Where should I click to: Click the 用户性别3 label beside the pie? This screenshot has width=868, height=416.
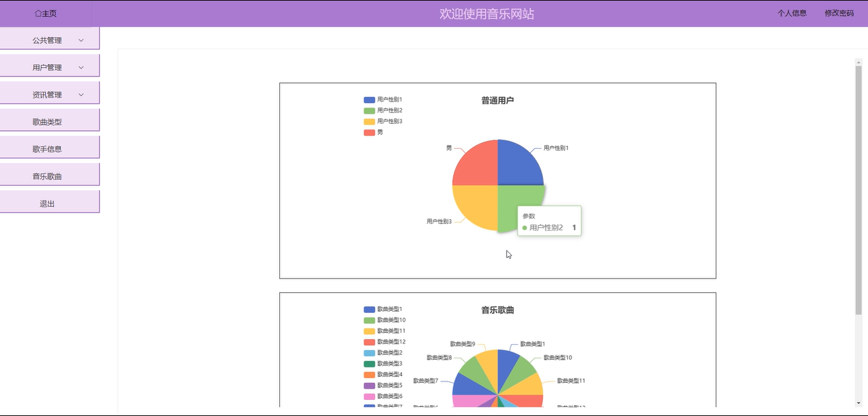(x=439, y=221)
